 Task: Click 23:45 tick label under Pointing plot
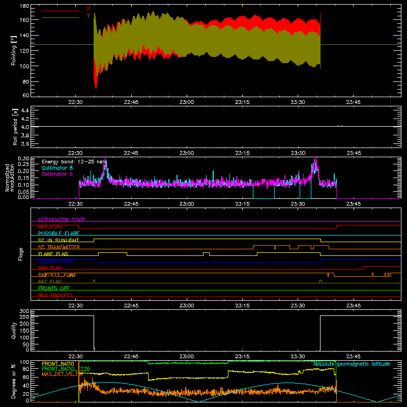coord(353,102)
